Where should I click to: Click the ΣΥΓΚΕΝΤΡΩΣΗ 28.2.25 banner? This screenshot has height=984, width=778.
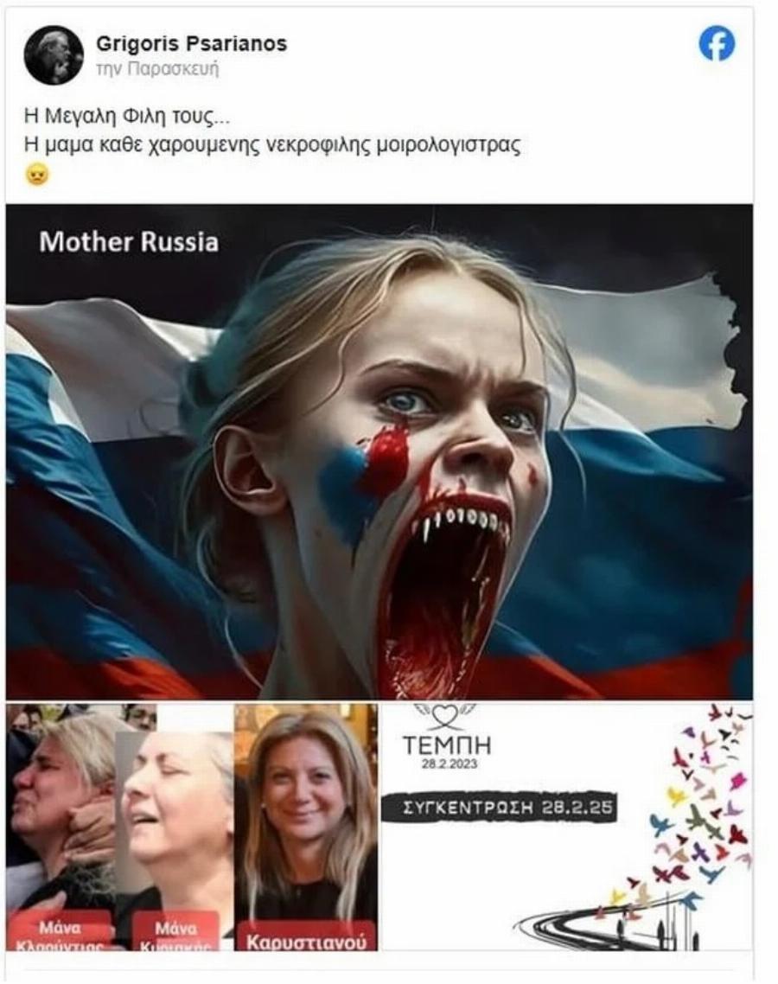500,807
